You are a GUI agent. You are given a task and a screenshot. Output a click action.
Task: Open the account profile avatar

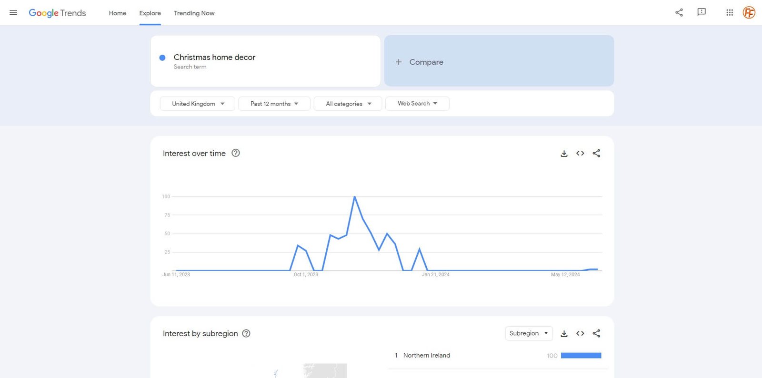(749, 12)
